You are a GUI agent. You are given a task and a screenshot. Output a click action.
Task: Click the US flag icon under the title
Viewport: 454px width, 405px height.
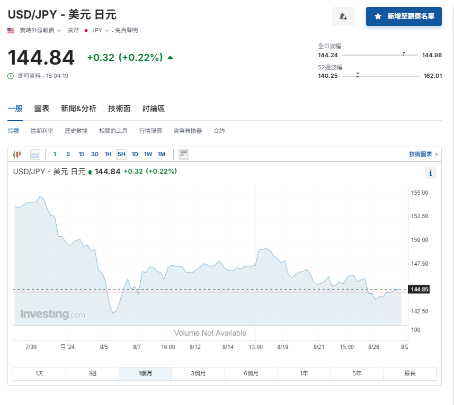pos(11,30)
